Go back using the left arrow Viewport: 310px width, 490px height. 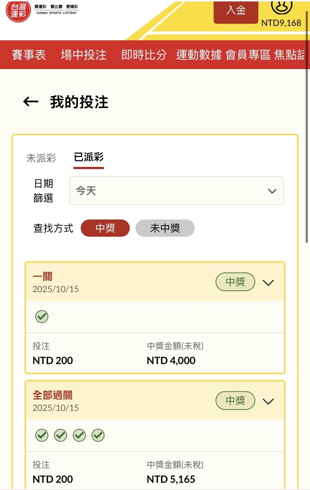tap(31, 102)
